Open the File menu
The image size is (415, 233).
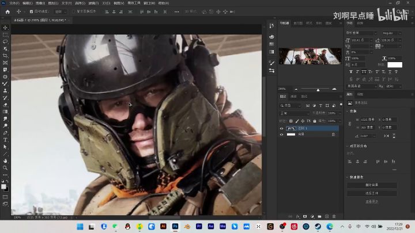pos(14,3)
